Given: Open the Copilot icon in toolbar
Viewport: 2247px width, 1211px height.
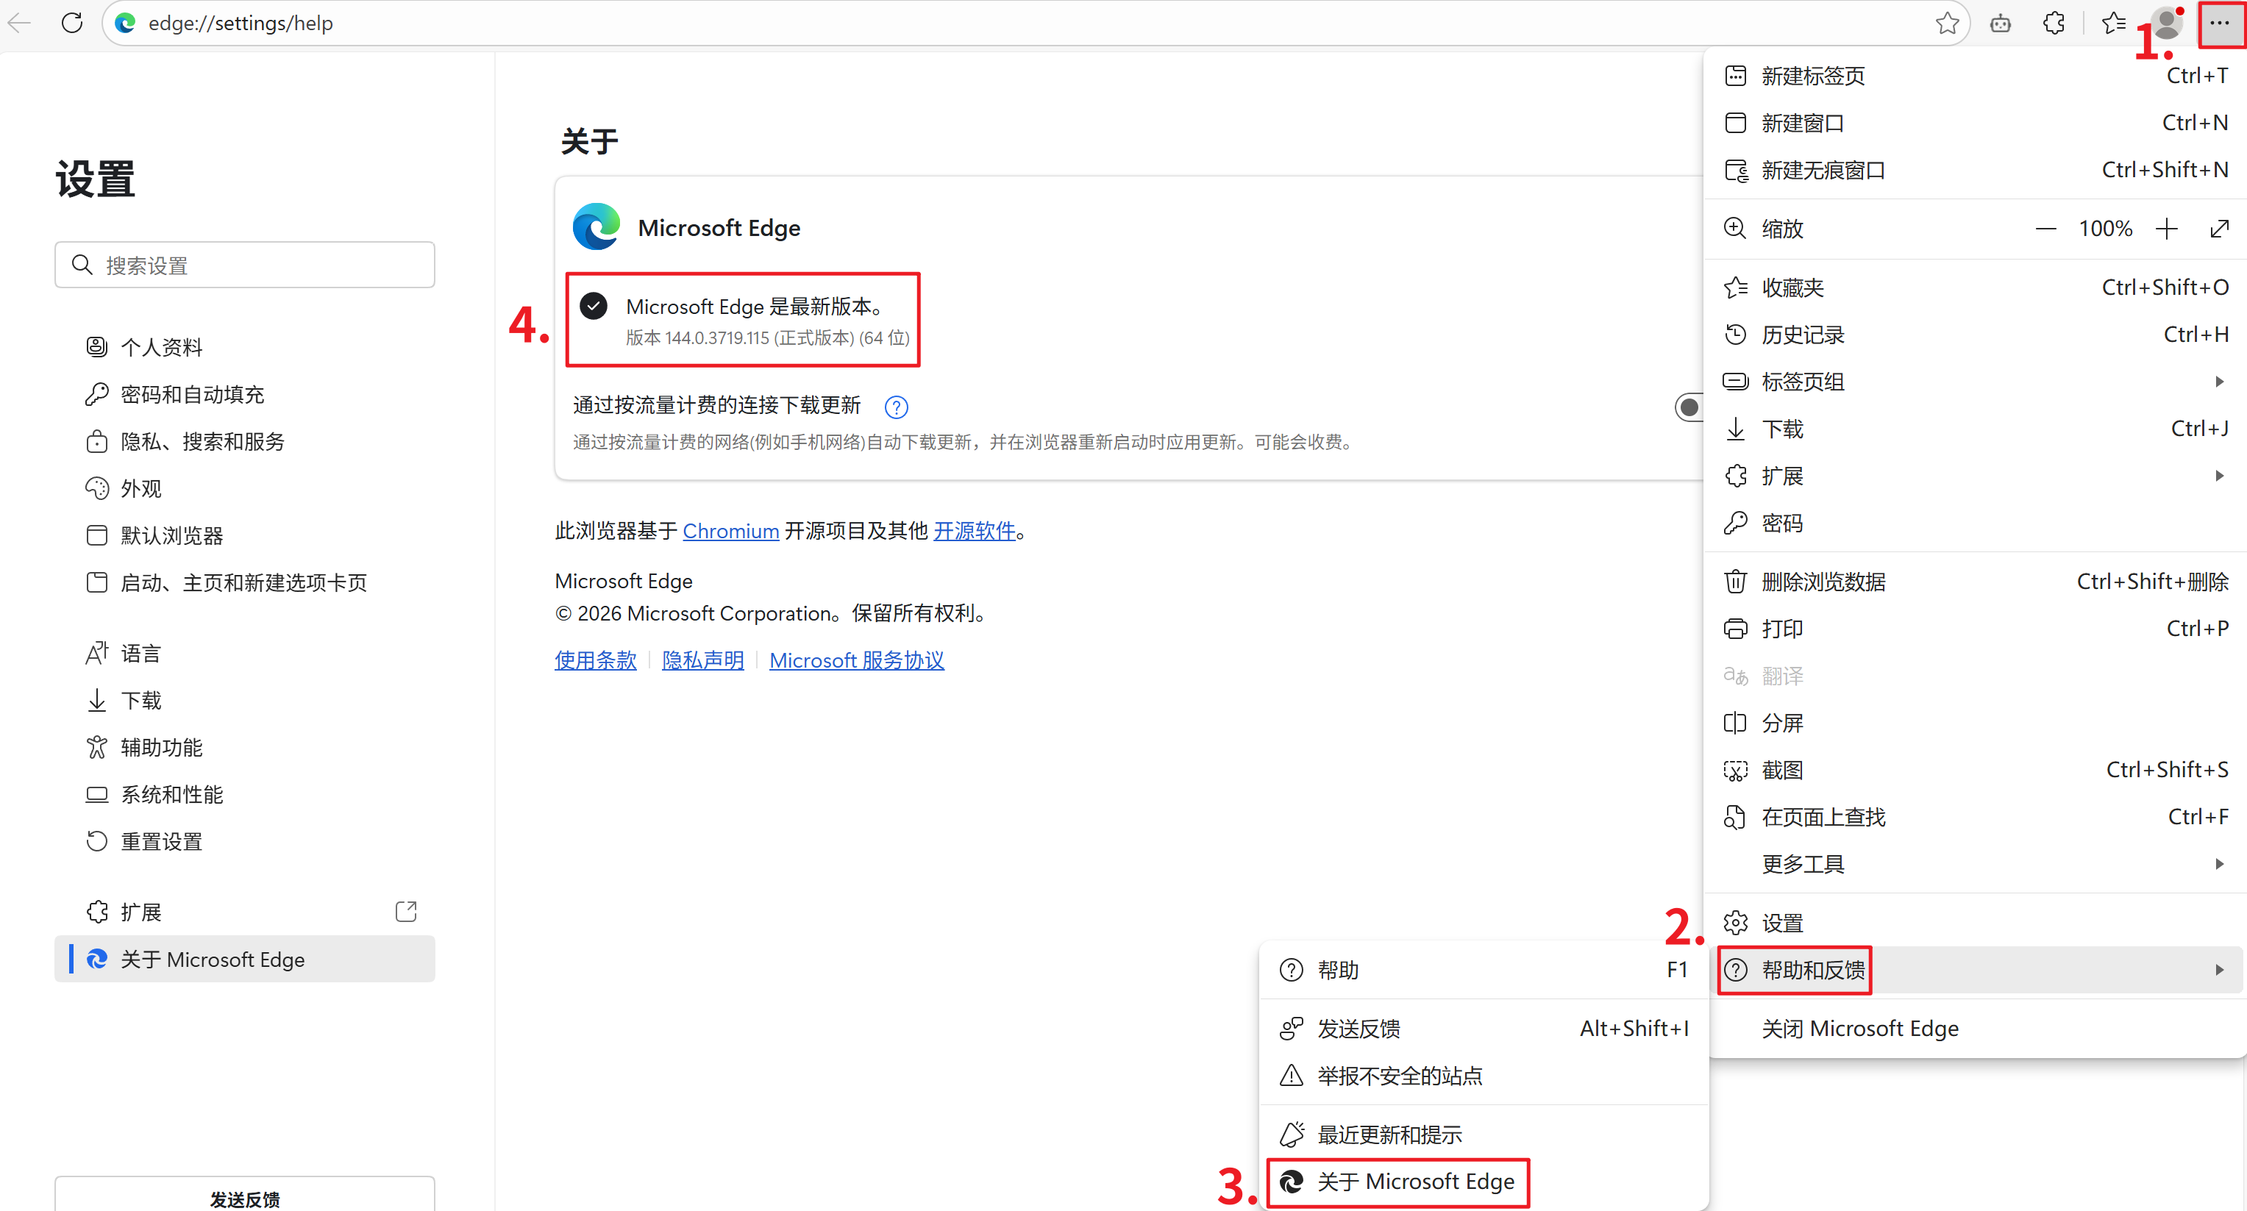Looking at the screenshot, I should (x=2000, y=23).
